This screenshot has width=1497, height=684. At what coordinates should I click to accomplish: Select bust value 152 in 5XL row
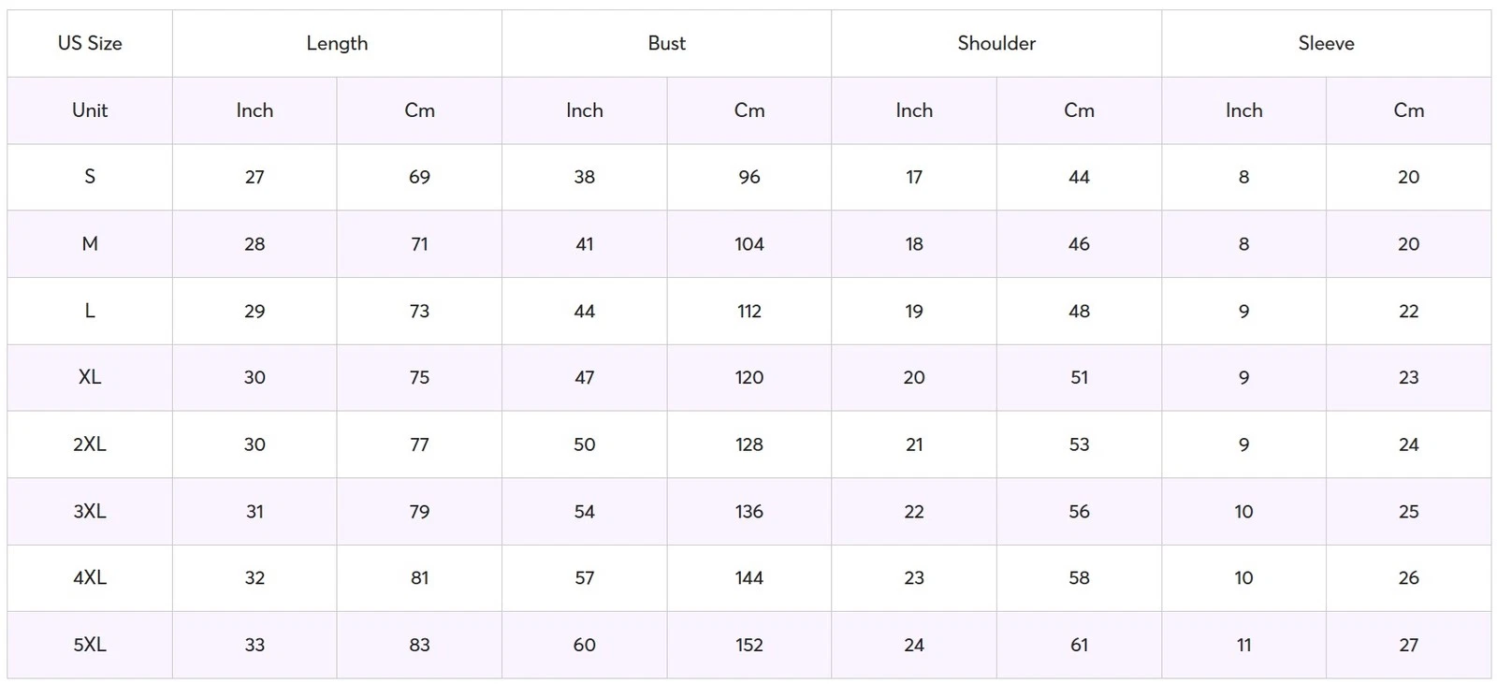pyautogui.click(x=748, y=645)
